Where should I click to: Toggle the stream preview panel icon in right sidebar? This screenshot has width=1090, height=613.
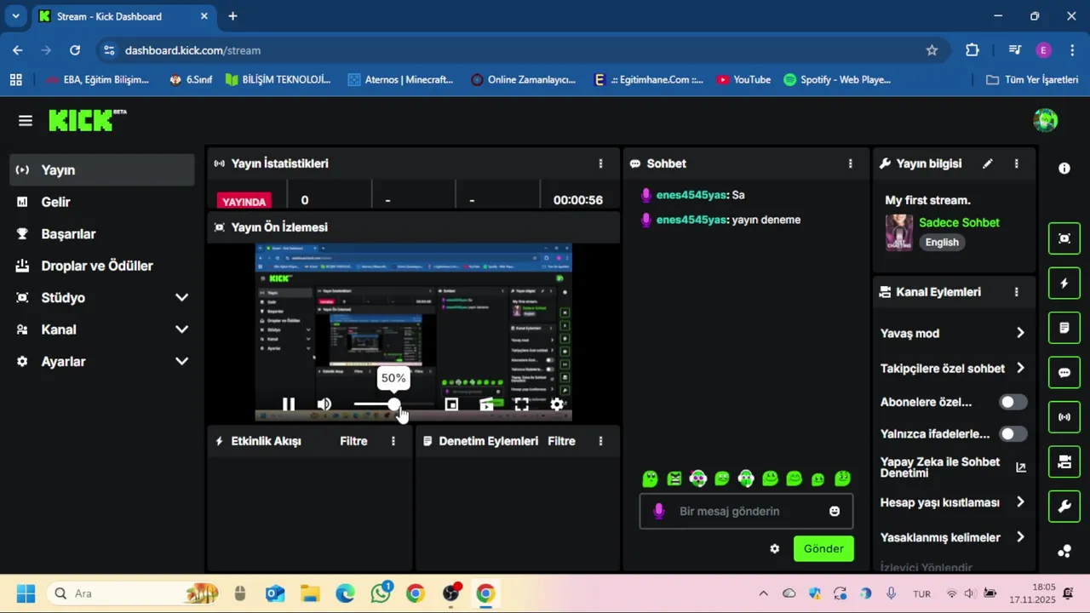click(1064, 238)
